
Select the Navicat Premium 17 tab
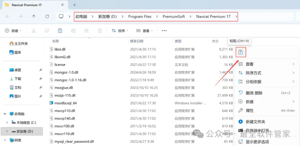[x=35, y=5]
